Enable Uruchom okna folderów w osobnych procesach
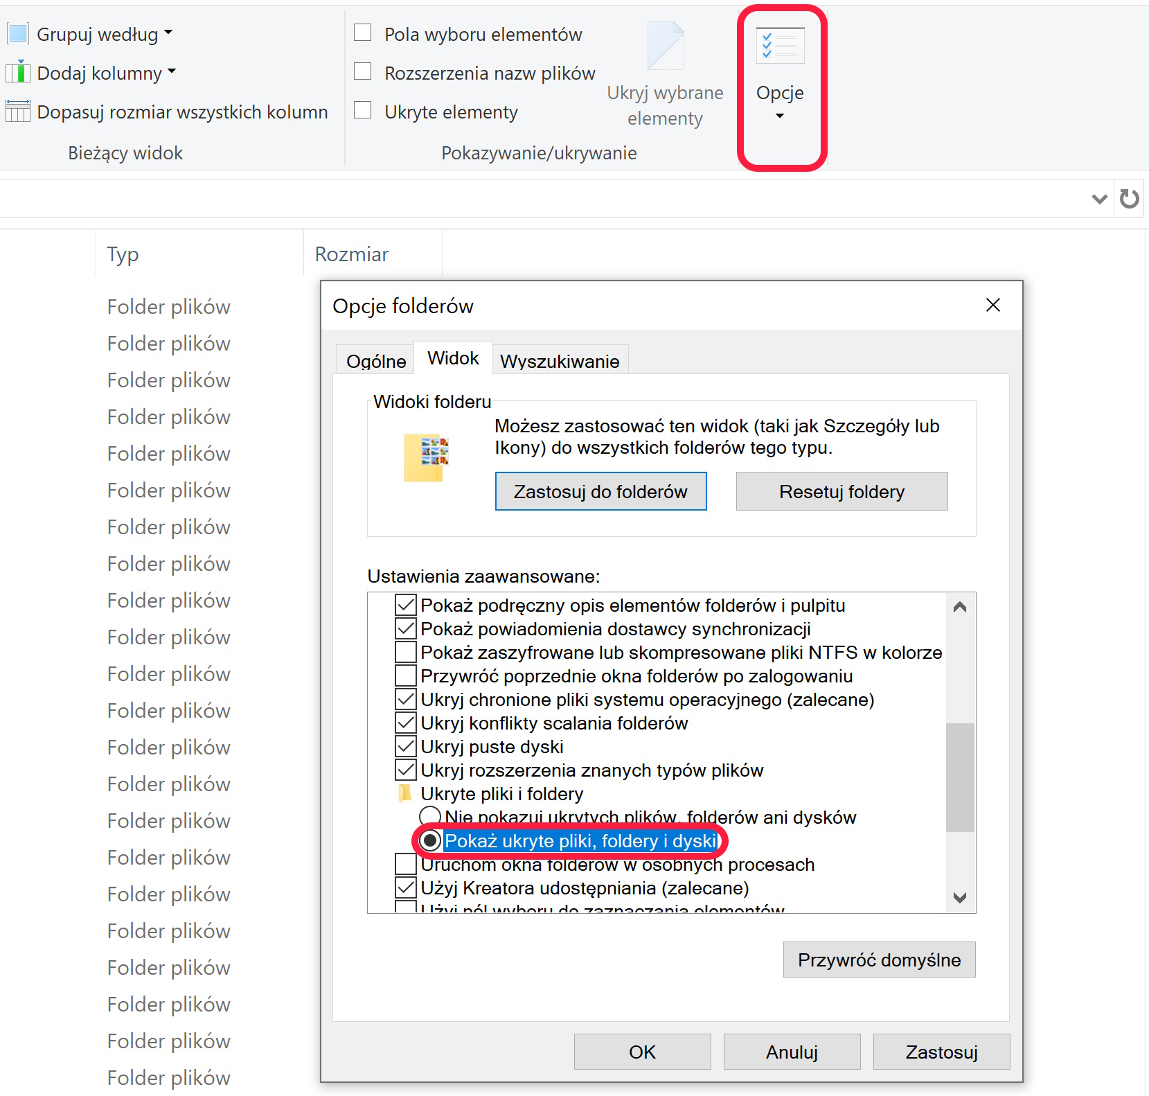Image resolution: width=1149 pixels, height=1096 pixels. pos(405,864)
